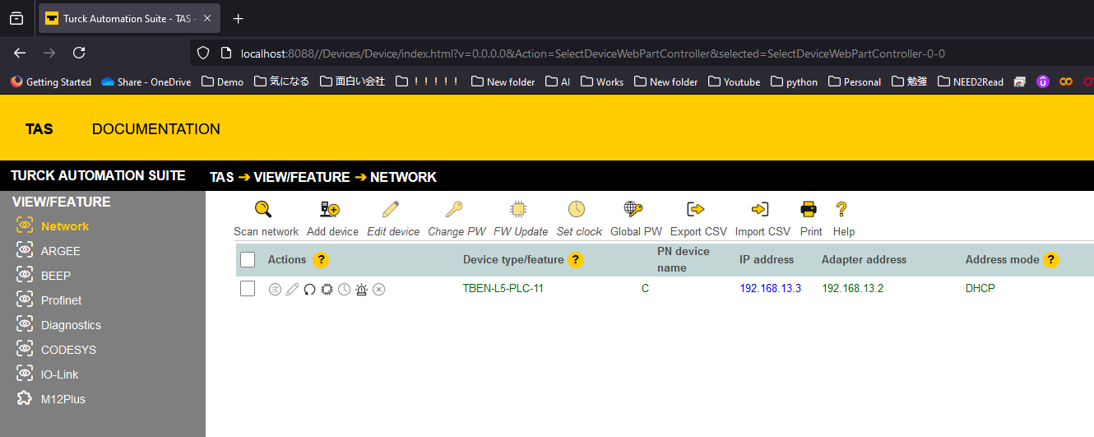
Task: Click the device info list icon in TBEN row
Action: pyautogui.click(x=275, y=289)
